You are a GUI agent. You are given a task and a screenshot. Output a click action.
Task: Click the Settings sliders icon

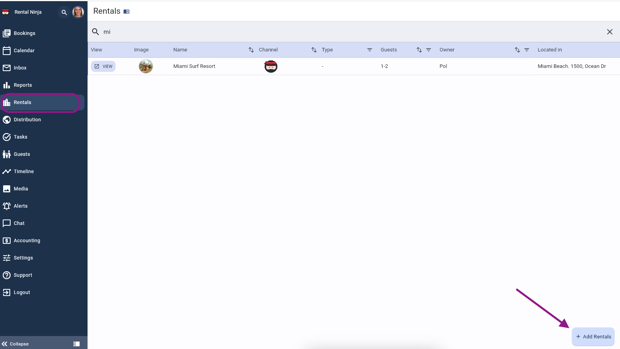tap(7, 258)
